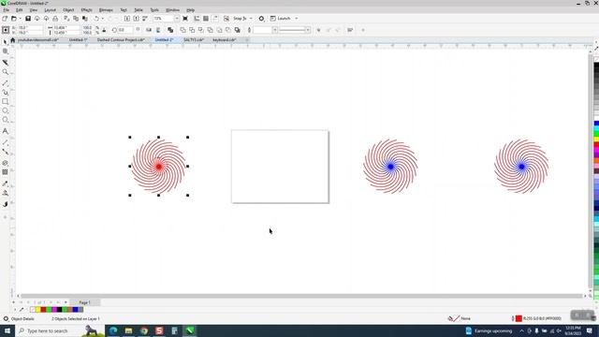
Task: Expand the Undo history dropdown arrow
Action: (x=102, y=19)
